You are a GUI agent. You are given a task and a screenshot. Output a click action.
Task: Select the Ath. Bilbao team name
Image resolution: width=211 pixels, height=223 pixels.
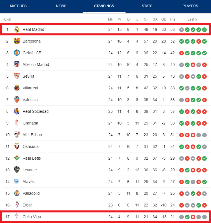[32, 135]
